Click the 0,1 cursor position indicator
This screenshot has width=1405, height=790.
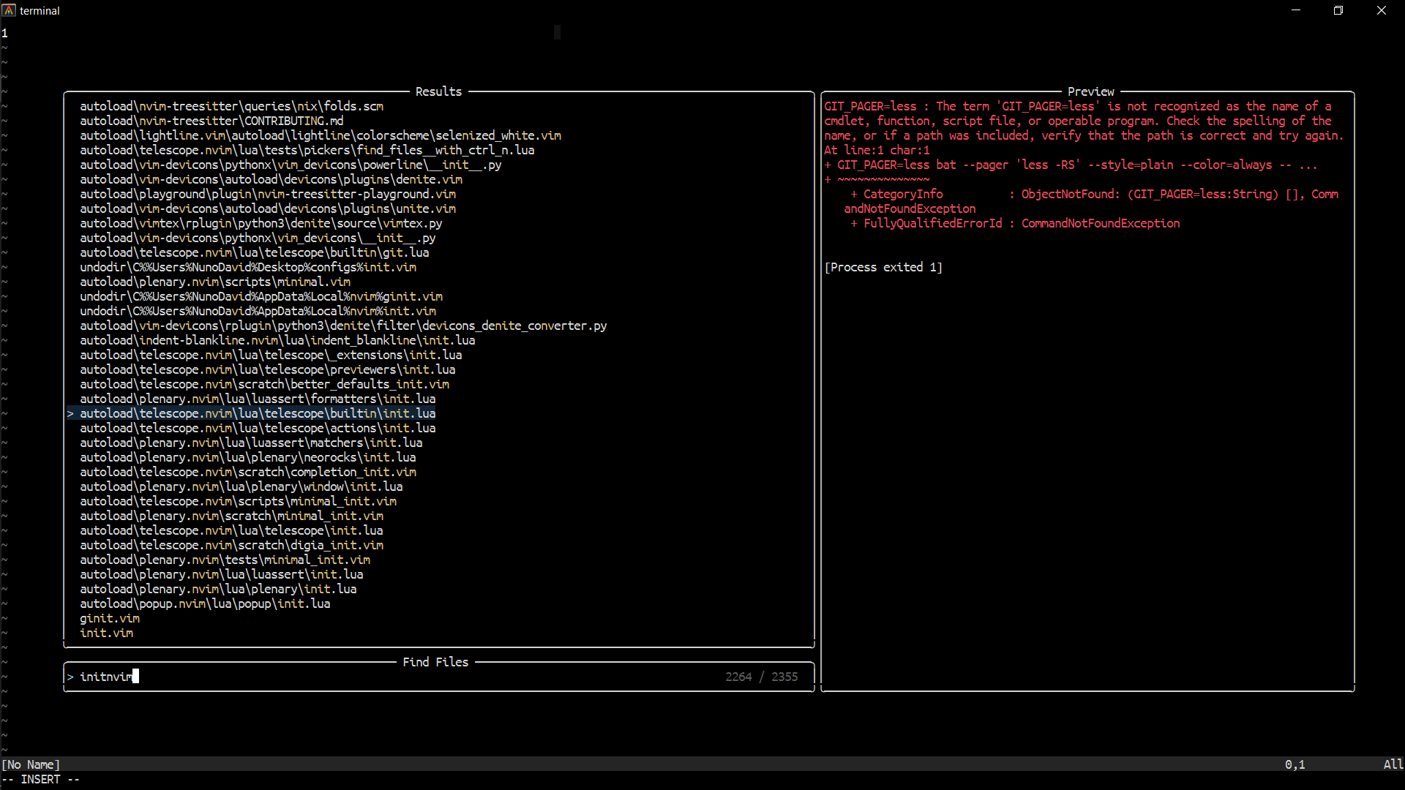1295,764
